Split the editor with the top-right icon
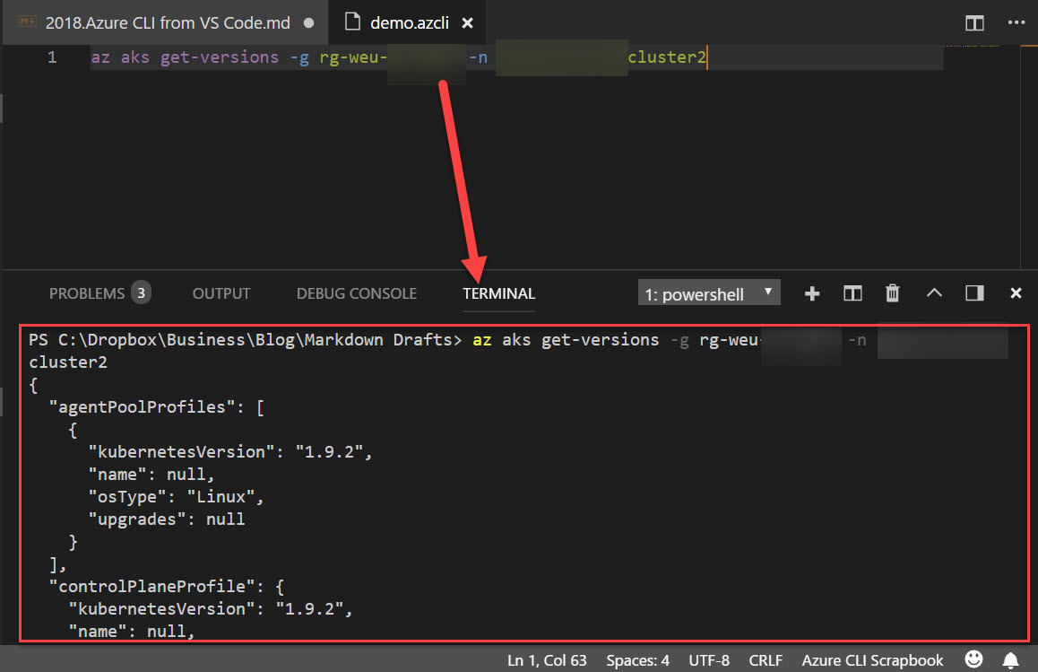The height and width of the screenshot is (672, 1038). pos(974,22)
